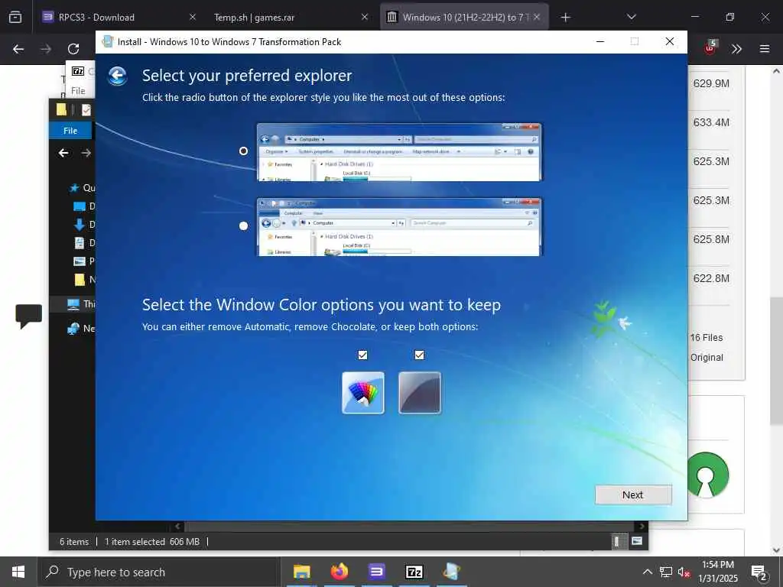Go back in the browser

pyautogui.click(x=18, y=49)
